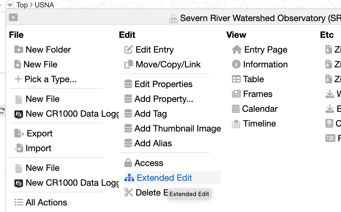Click the New Folder icon
Screen dimensions: 341x212
pyautogui.click(x=19, y=50)
